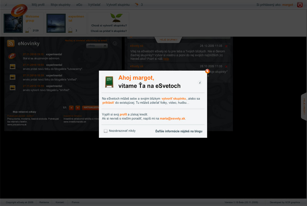Open the "profil" link in the dialog
The image size is (307, 206).
point(123,114)
